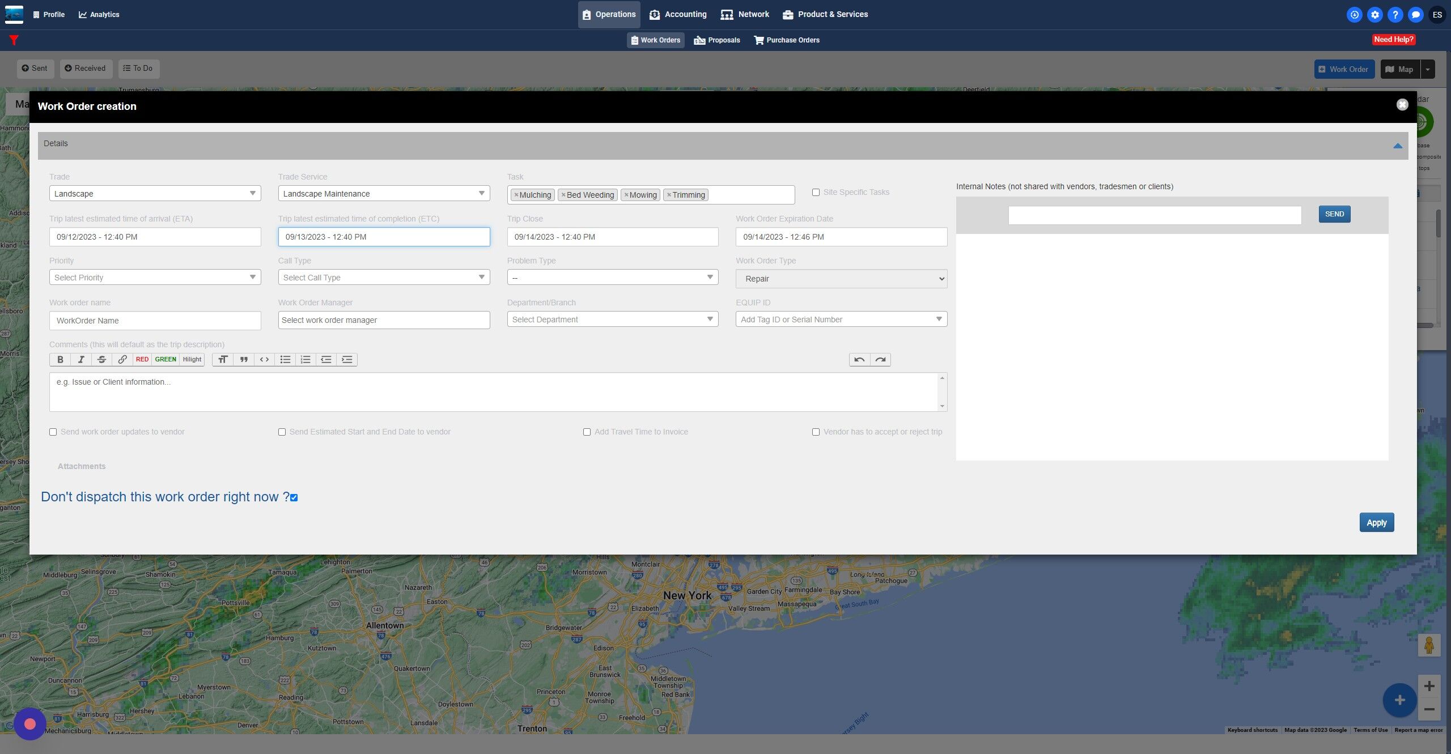This screenshot has height=754, width=1451.
Task: Open the Select Priority dropdown
Action: coord(155,278)
